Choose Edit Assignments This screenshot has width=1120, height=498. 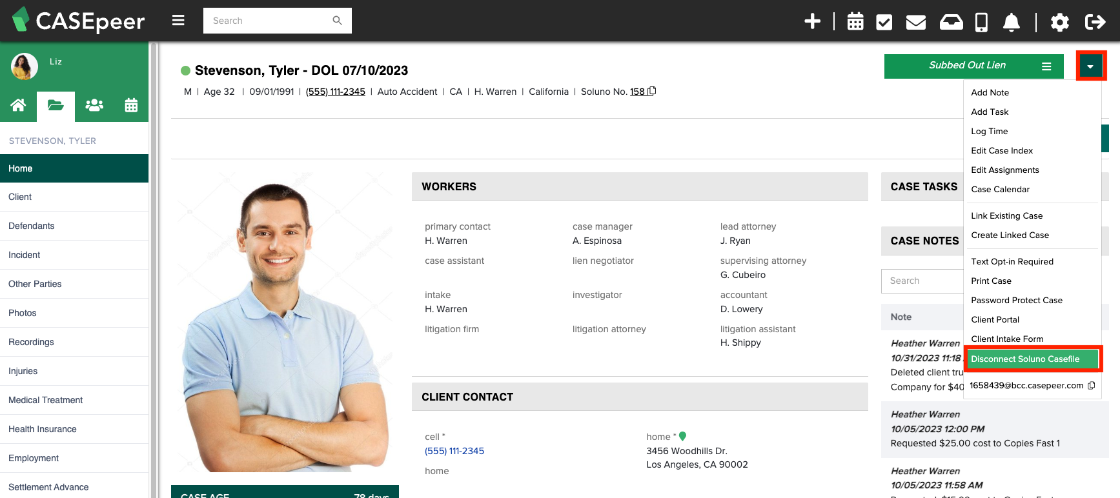pyautogui.click(x=1005, y=170)
